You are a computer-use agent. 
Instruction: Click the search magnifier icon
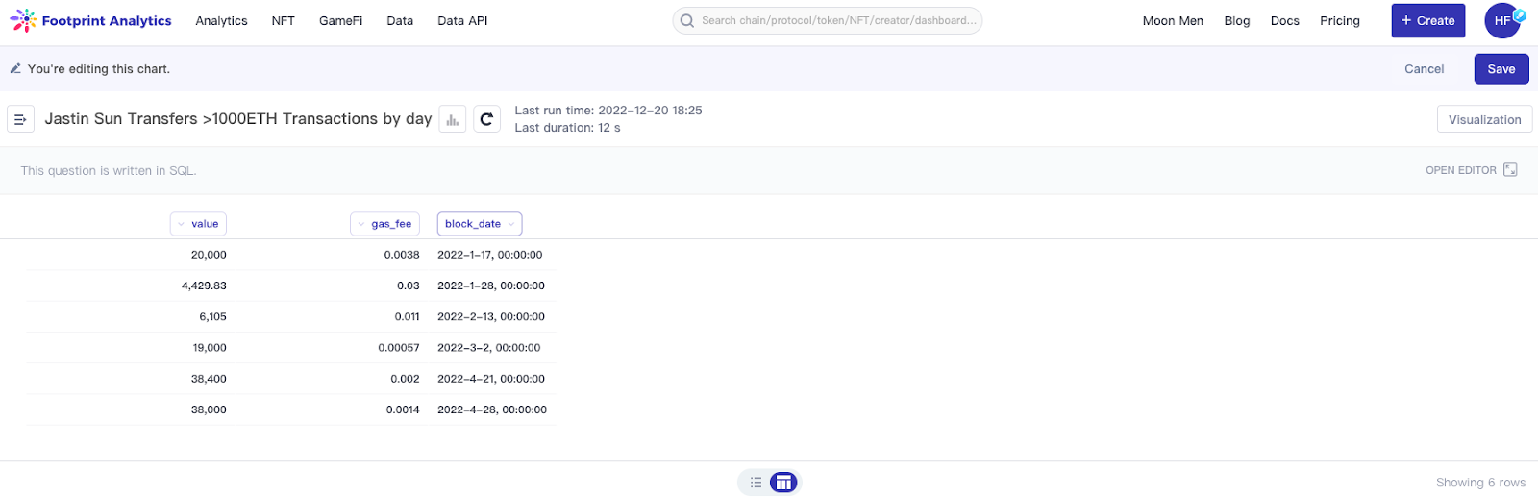point(686,21)
